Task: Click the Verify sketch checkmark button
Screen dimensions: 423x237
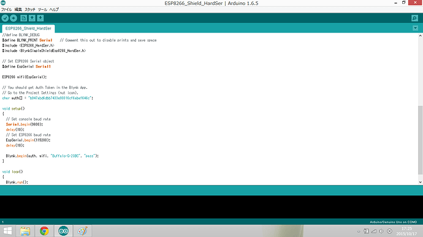Action: pos(5,18)
